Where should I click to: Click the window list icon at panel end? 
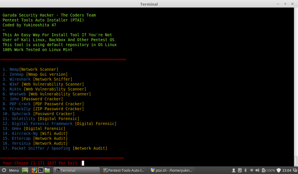click(x=295, y=171)
